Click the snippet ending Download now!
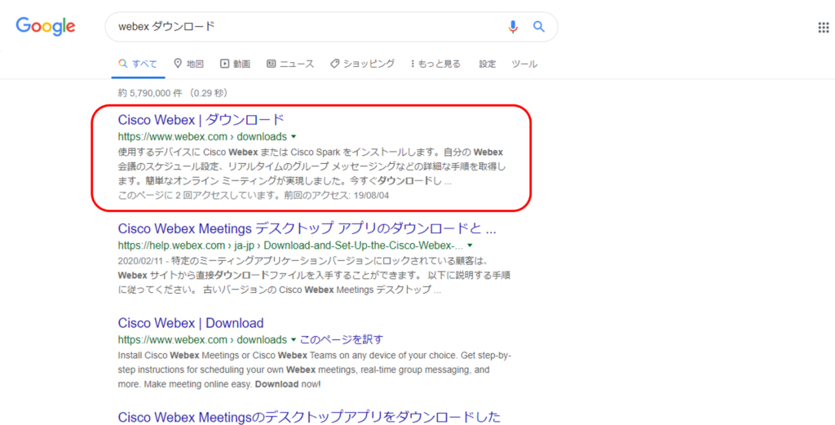 click(314, 370)
